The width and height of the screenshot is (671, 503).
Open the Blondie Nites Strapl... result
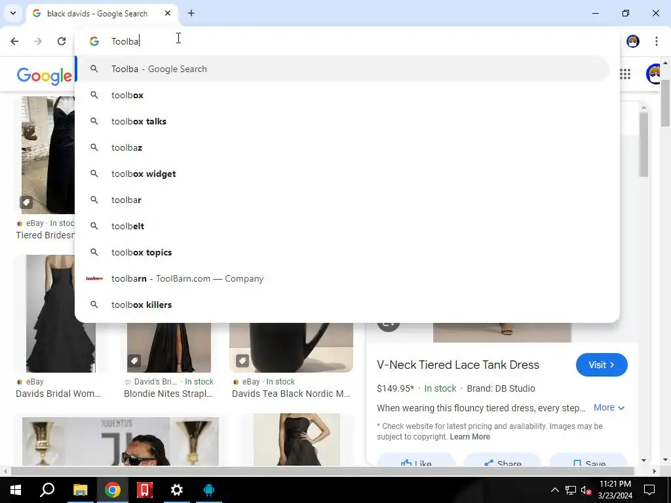tap(168, 394)
